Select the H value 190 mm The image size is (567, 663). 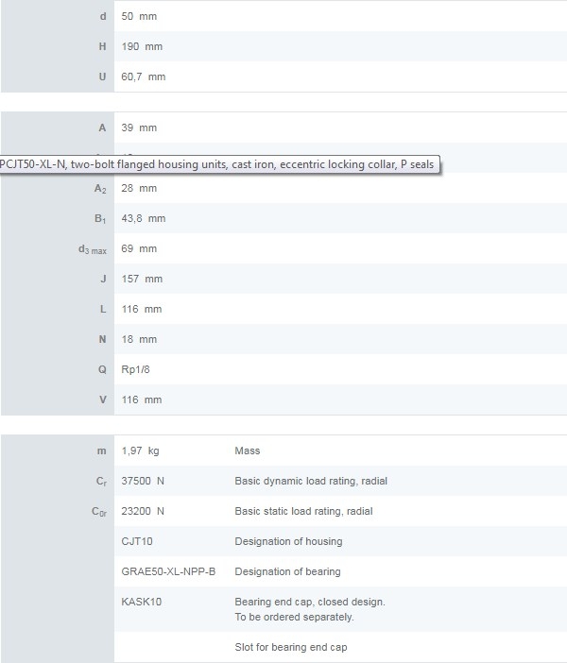(142, 46)
